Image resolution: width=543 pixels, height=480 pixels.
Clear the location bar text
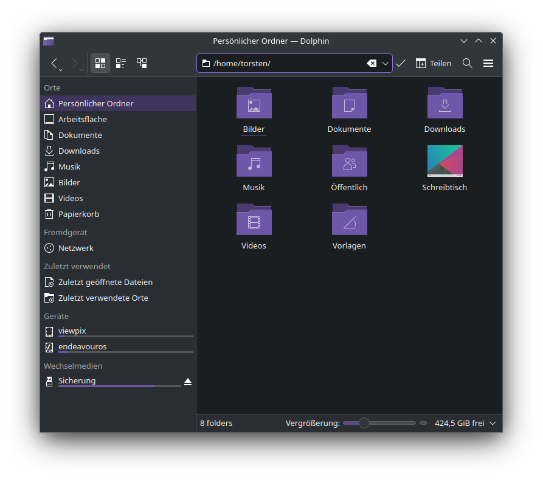point(372,63)
